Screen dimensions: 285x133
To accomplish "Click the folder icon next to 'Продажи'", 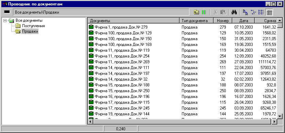I will (18, 31).
